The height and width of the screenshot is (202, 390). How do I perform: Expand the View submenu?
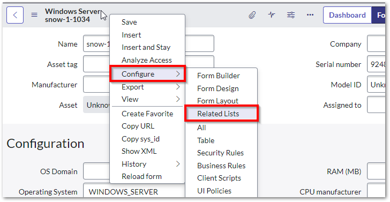pos(147,99)
